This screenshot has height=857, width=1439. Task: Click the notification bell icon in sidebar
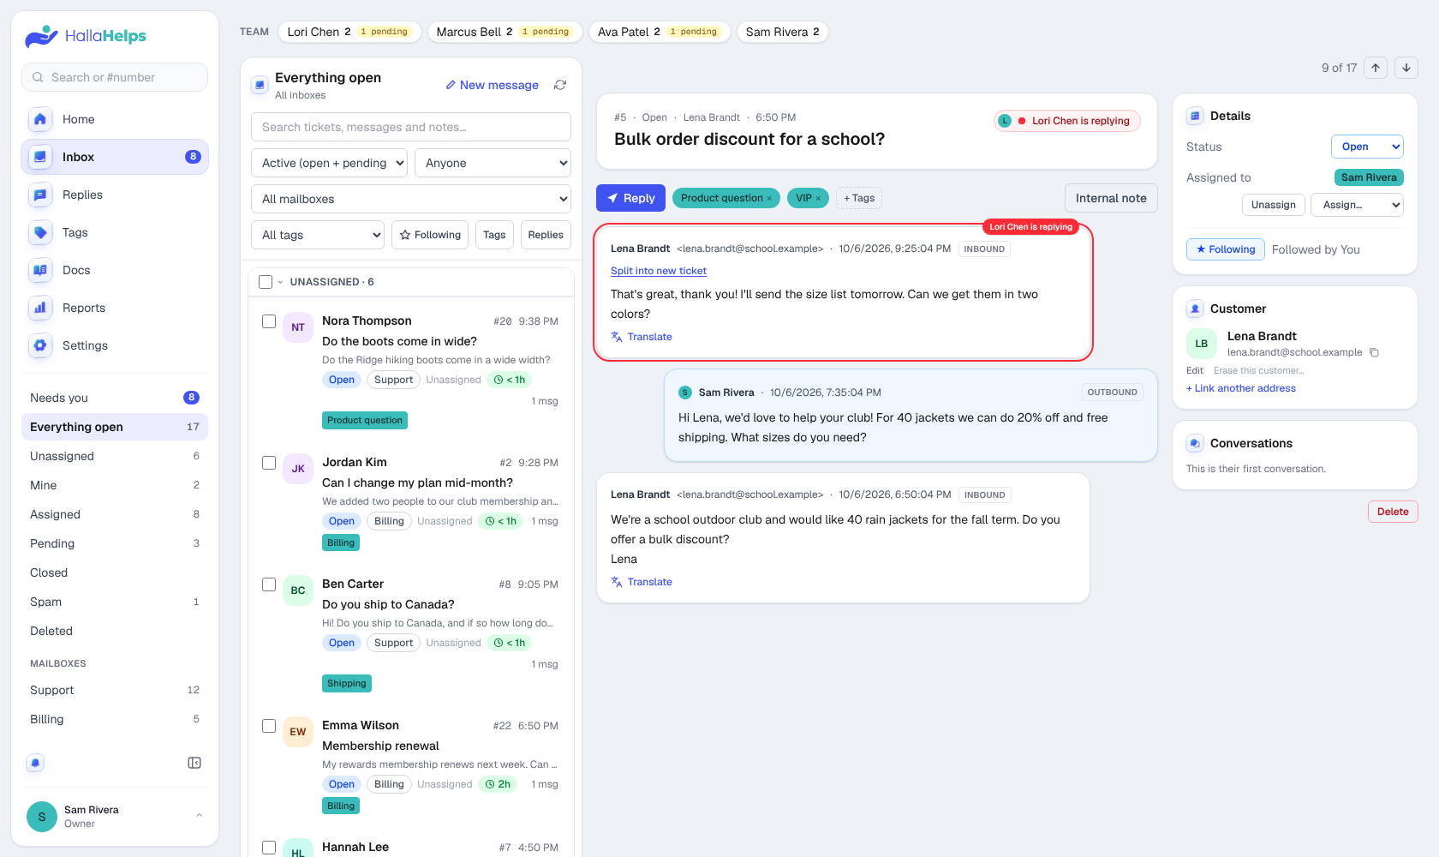point(35,763)
